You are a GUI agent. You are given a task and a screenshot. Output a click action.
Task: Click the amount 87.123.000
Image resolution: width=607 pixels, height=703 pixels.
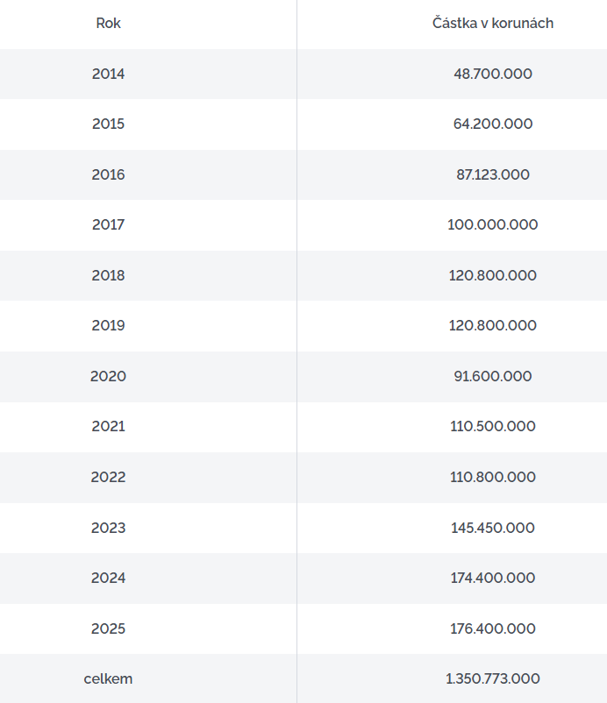coord(493,174)
